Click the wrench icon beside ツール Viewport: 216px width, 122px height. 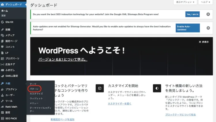point(2,101)
